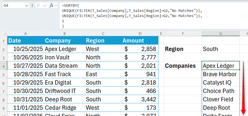Click the Cancel (X) icon in formula bar
This screenshot has height=116, width=248.
point(38,5)
